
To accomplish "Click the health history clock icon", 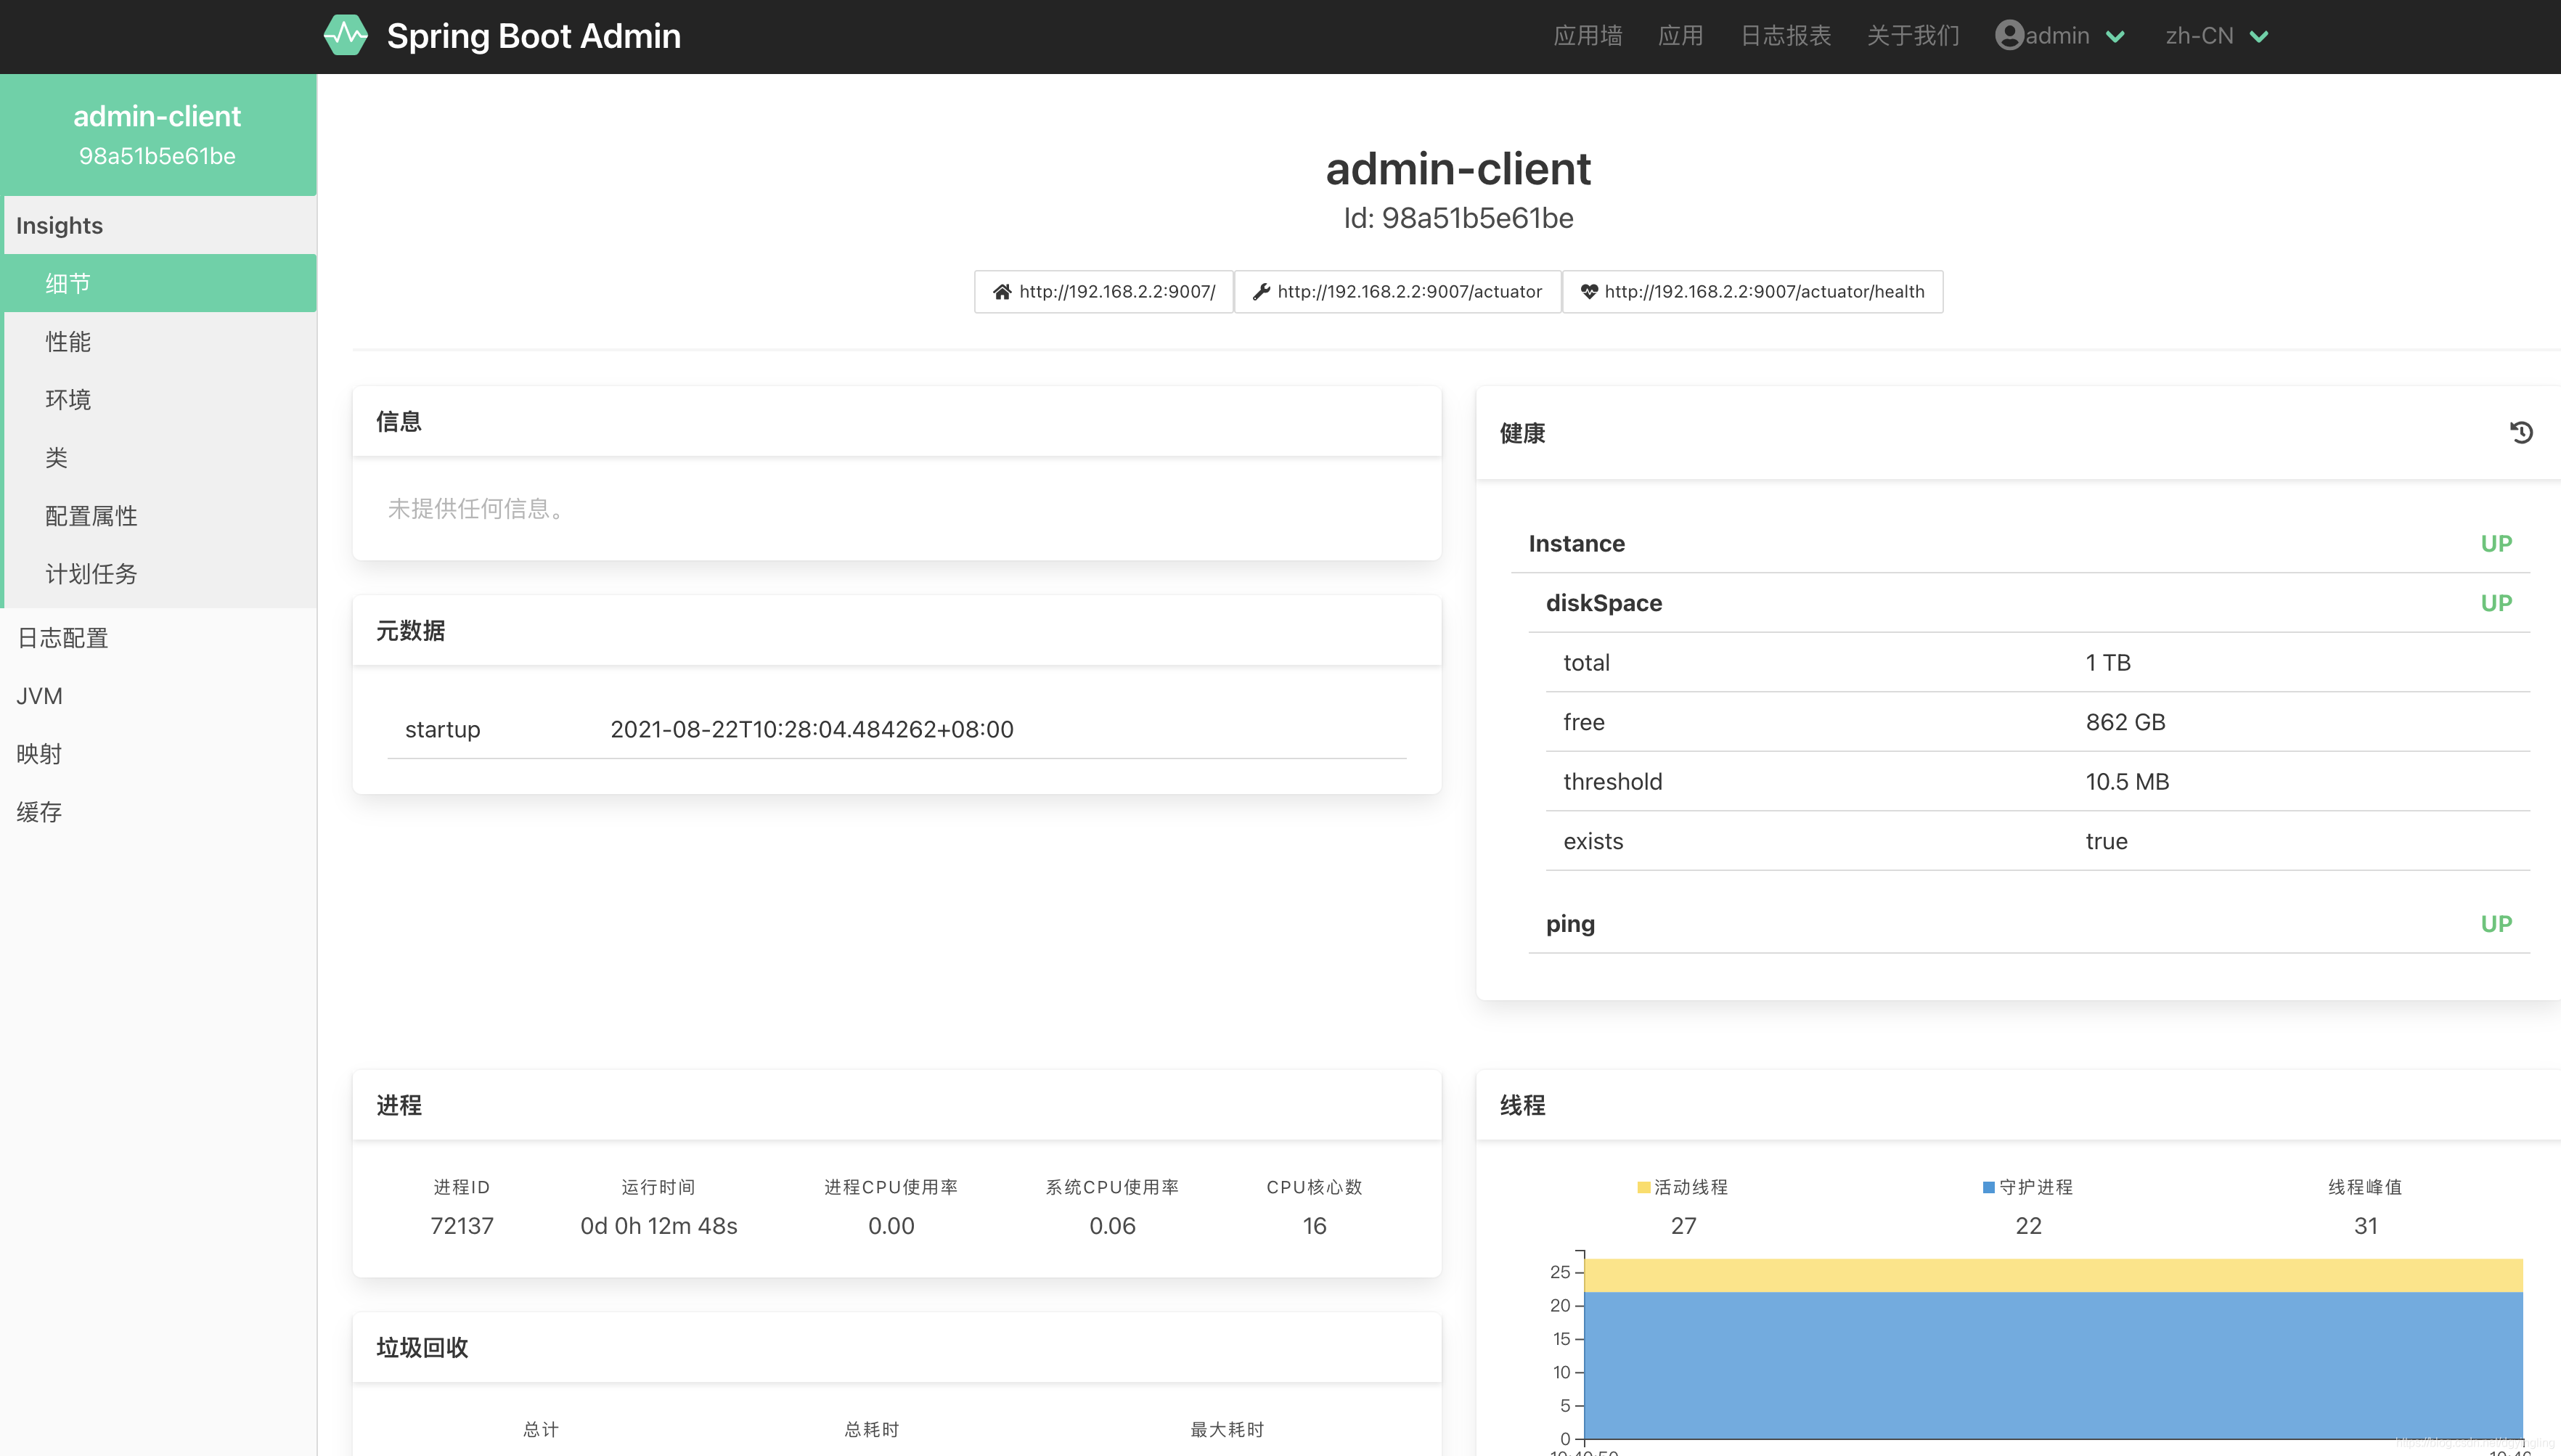I will 2521,433.
